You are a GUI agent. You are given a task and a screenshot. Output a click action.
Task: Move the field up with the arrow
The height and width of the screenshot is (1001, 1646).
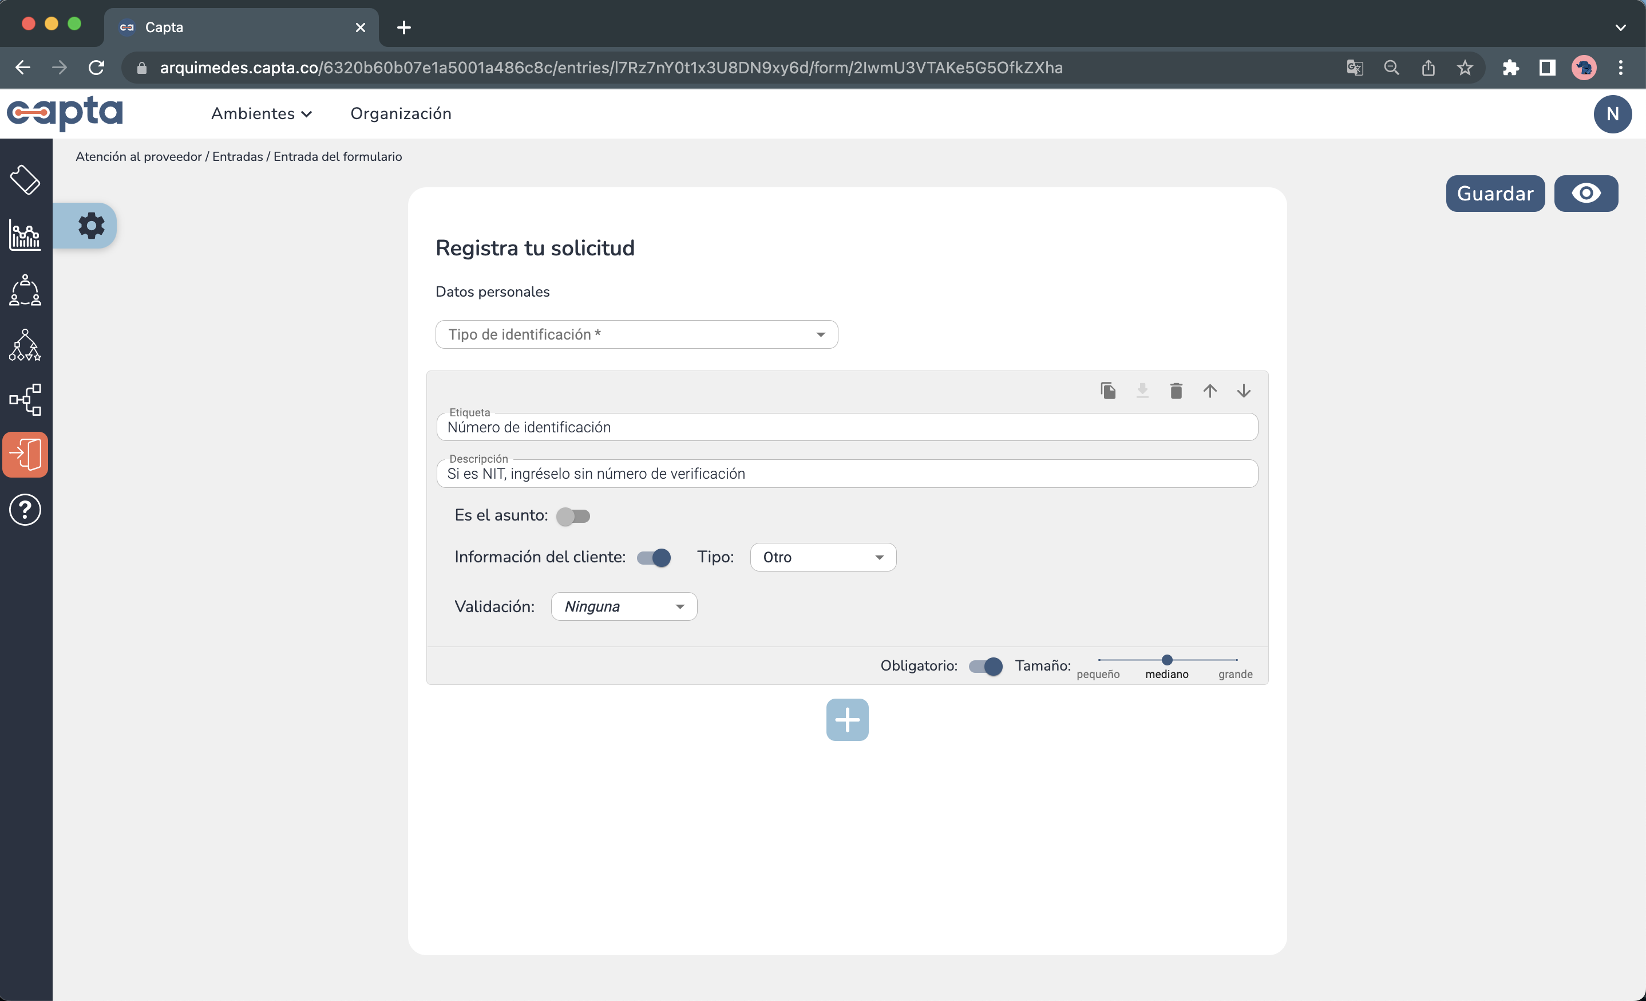1210,391
